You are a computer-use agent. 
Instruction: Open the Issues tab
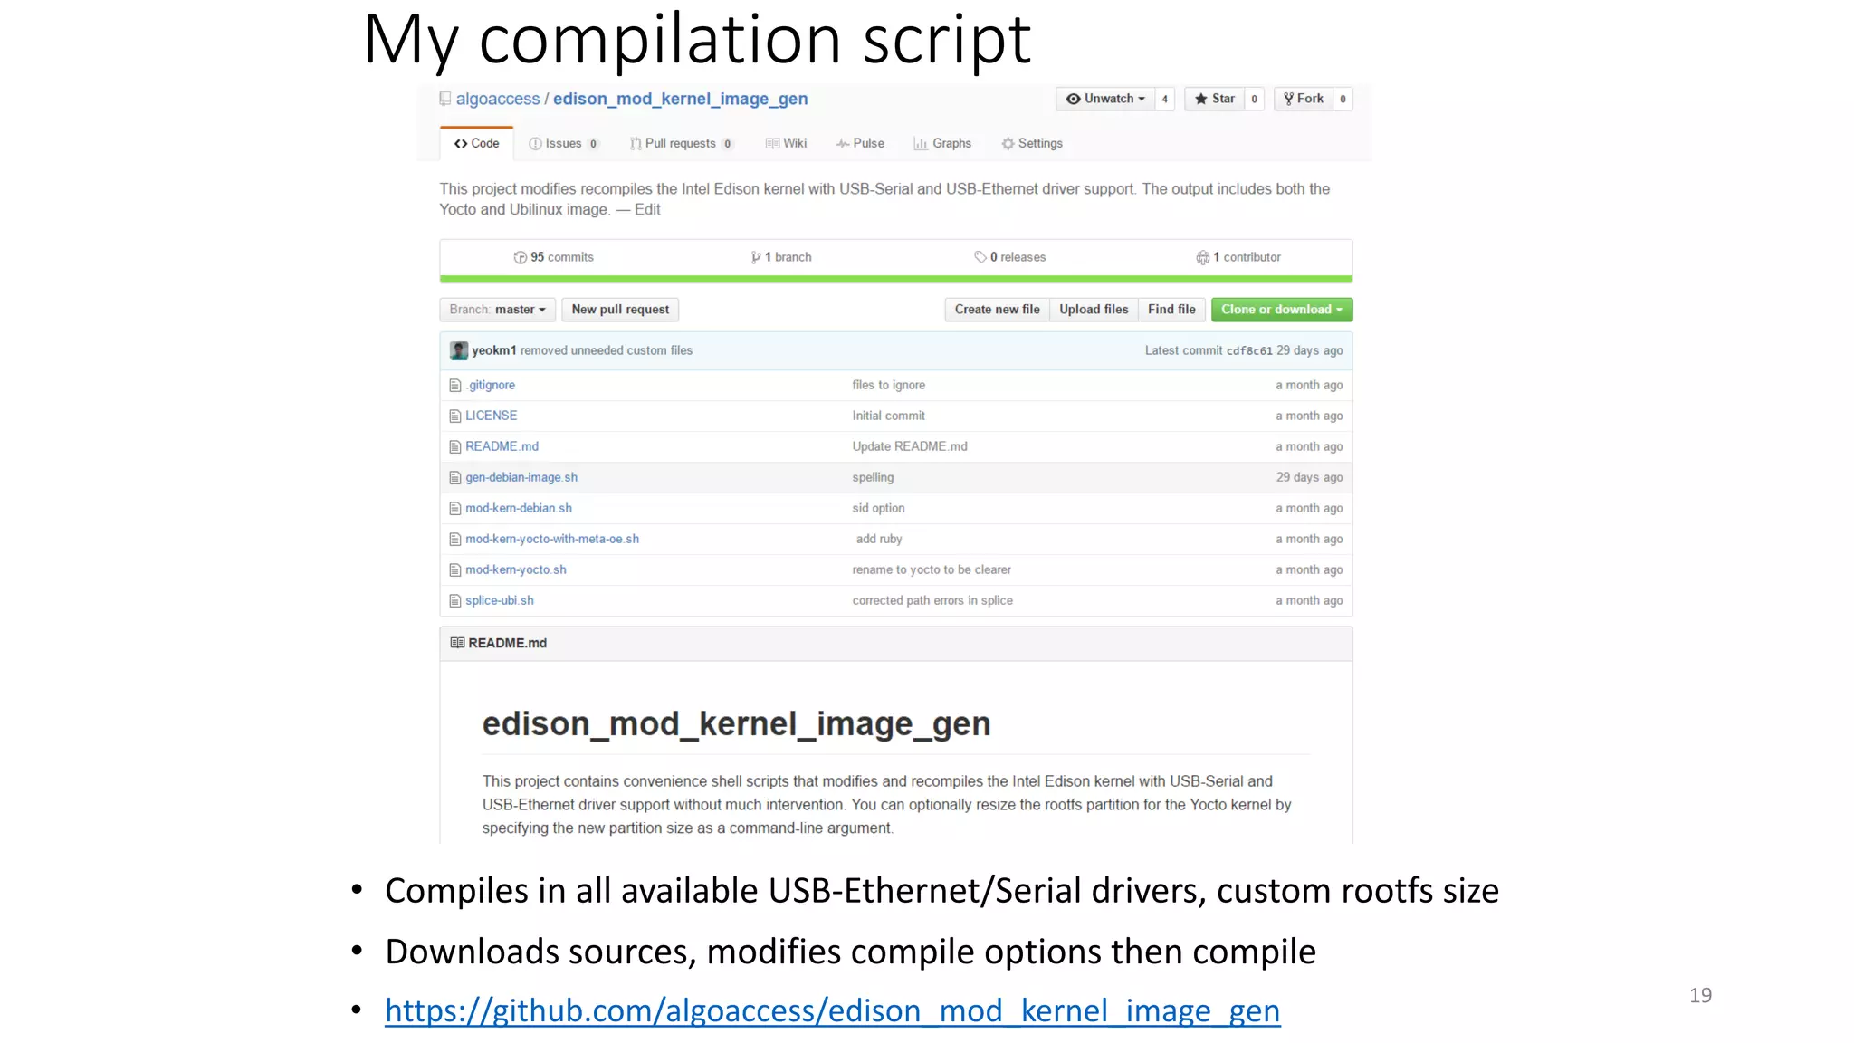point(563,144)
